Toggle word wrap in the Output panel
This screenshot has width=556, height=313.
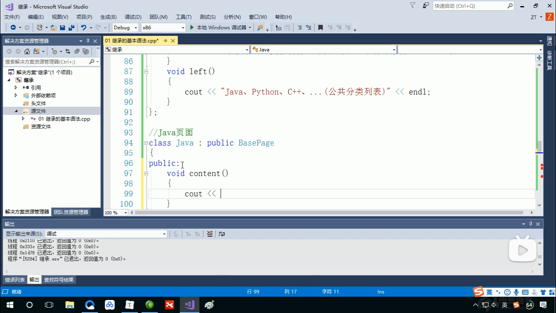pos(222,234)
